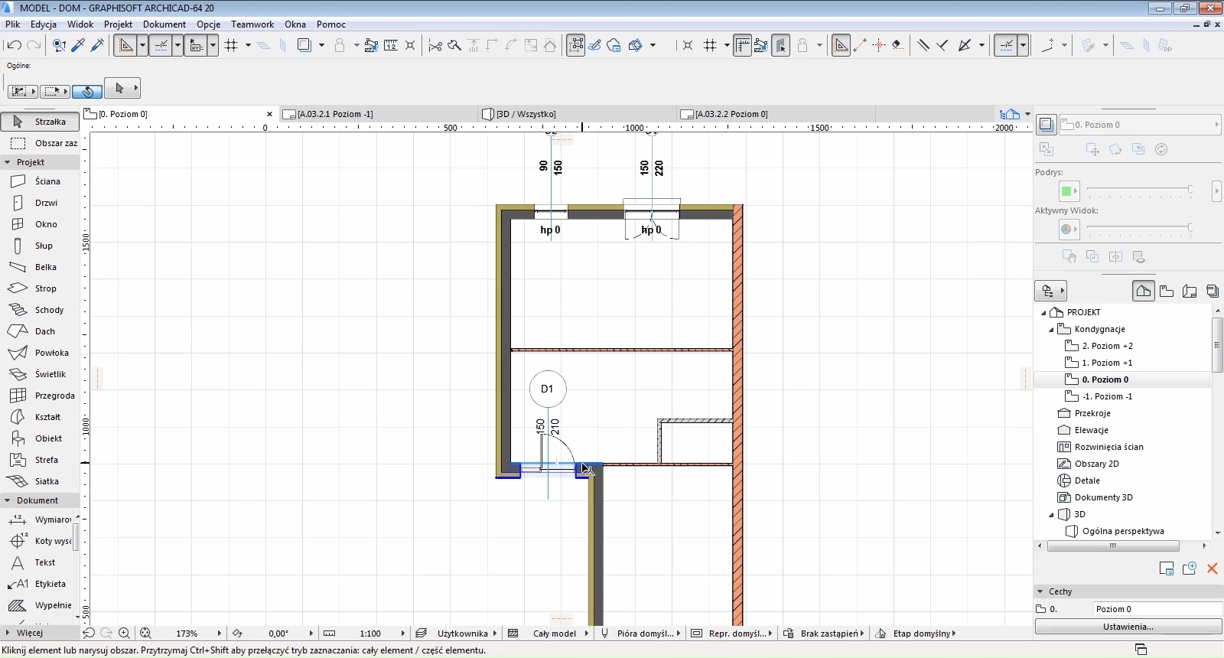
Task: Open the Dokument menu
Action: tap(164, 24)
